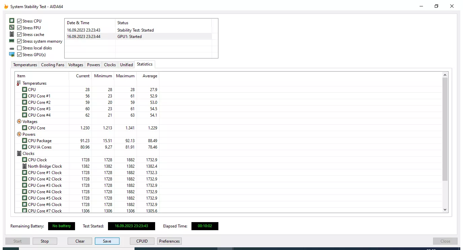The height and width of the screenshot is (250, 463).
Task: Toggle the Stress GPU(s) checkbox
Action: click(20, 54)
